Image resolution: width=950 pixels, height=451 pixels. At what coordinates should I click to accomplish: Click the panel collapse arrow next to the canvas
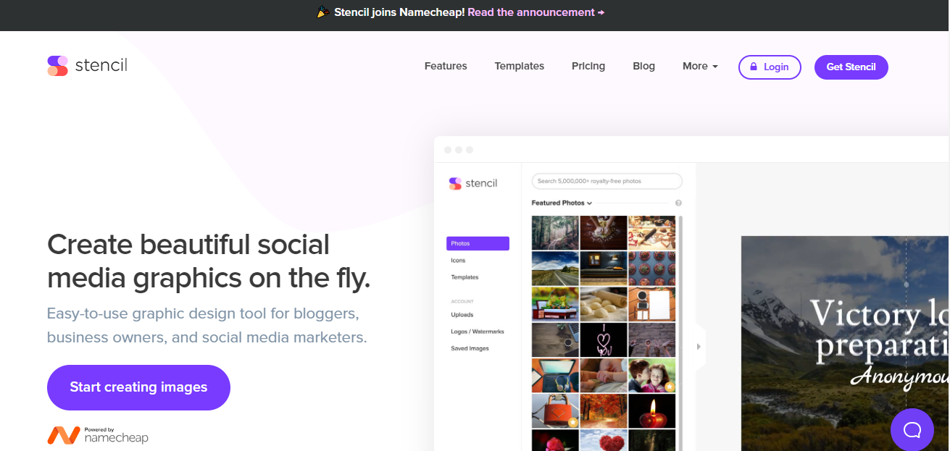699,347
